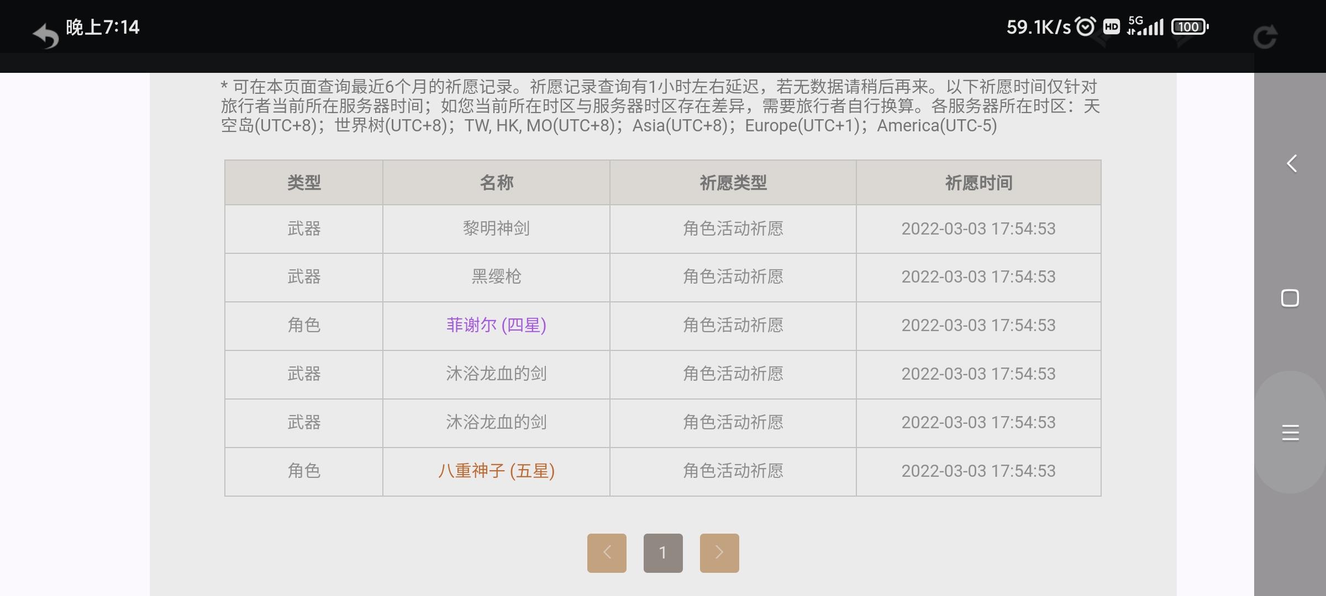Tap the 59.1K/s network speed indicator
The image size is (1326, 596).
pos(1038,27)
